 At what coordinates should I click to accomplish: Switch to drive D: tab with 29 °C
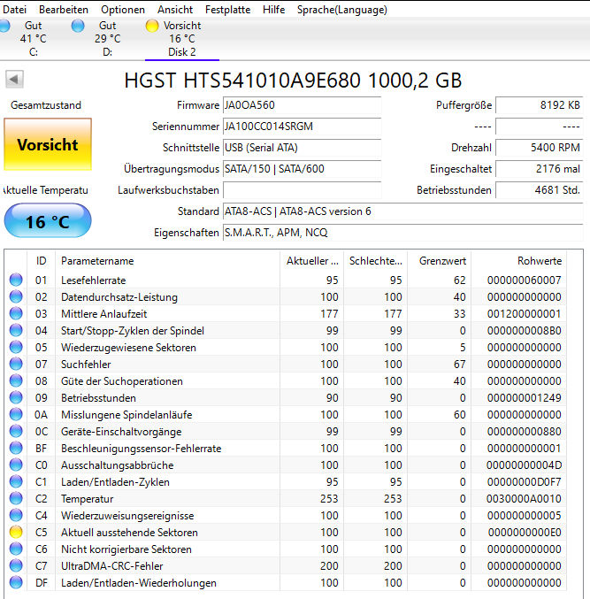(x=107, y=39)
